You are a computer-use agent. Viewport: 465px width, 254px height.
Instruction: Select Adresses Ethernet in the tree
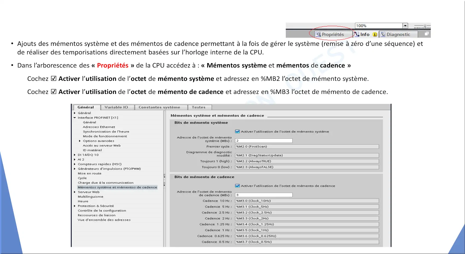coord(99,127)
